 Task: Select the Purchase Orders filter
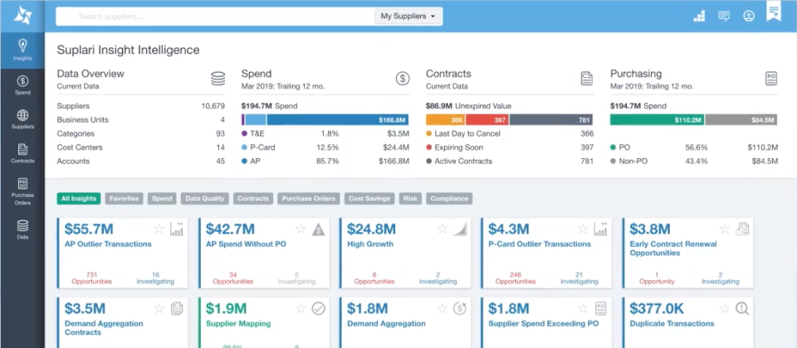coord(309,198)
